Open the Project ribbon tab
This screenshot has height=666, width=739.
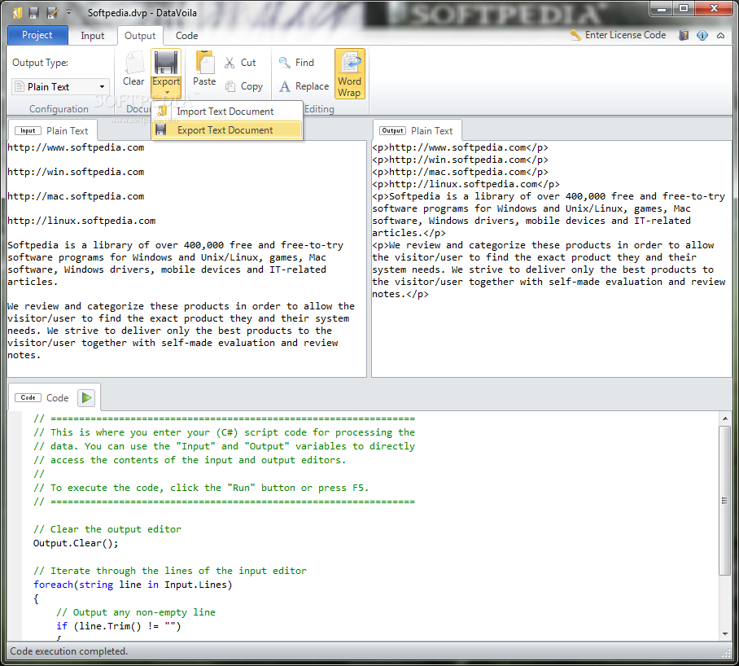point(37,35)
